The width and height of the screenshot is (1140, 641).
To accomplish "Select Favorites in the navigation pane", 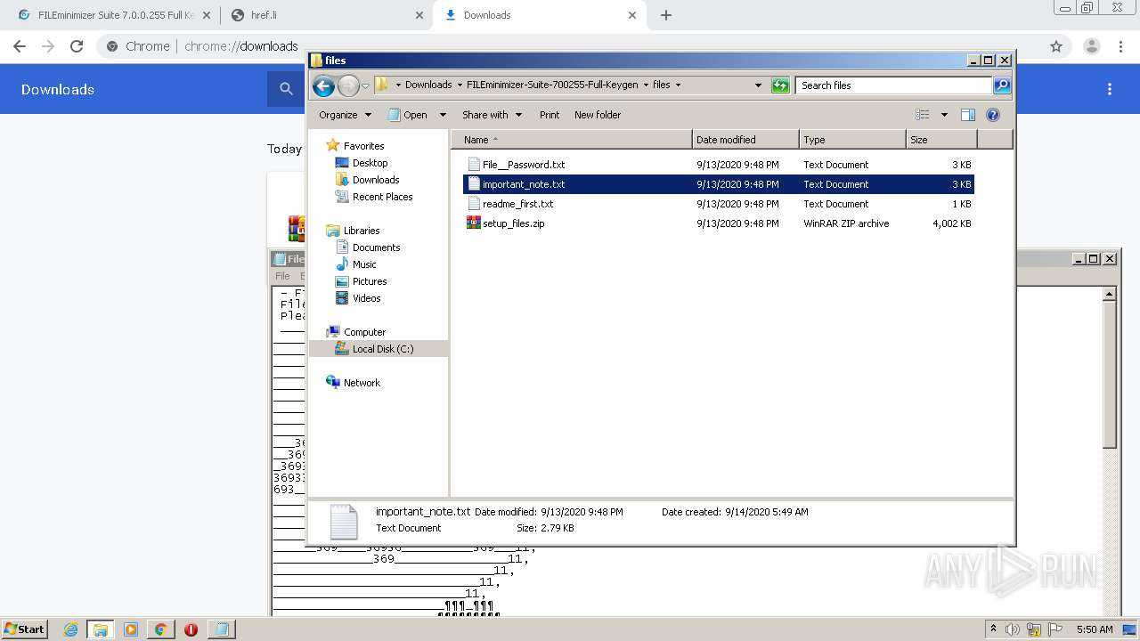I will [x=355, y=146].
